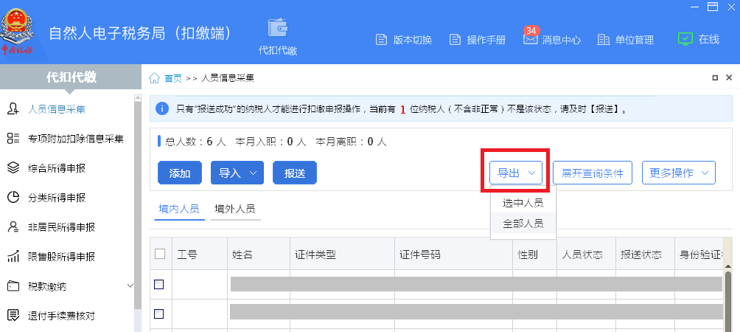Click the 版本切换 document icon
The height and width of the screenshot is (332, 740).
381,40
